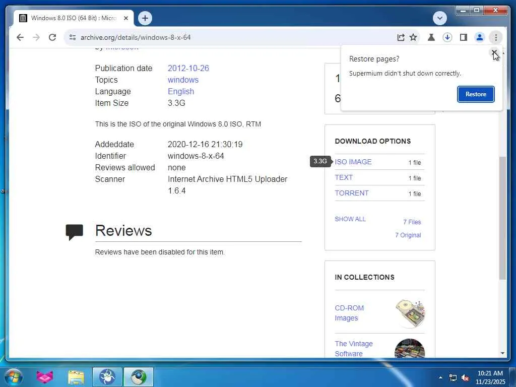Bookmark this page with the star icon

coord(413,37)
